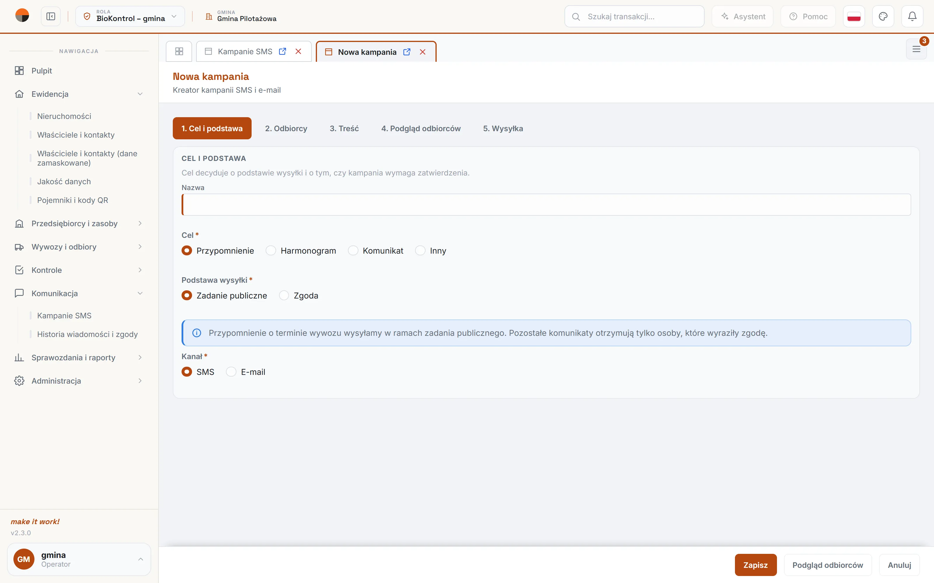Select SMS channel radio

(x=187, y=372)
